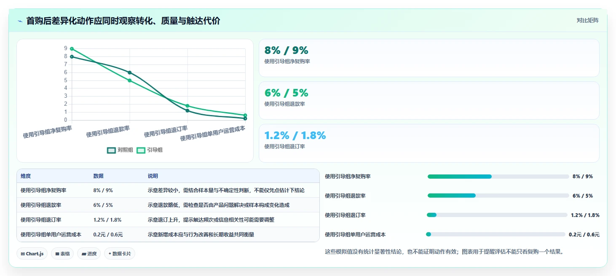Select the 表格 tag chip
The width and height of the screenshot is (616, 276).
62,254
